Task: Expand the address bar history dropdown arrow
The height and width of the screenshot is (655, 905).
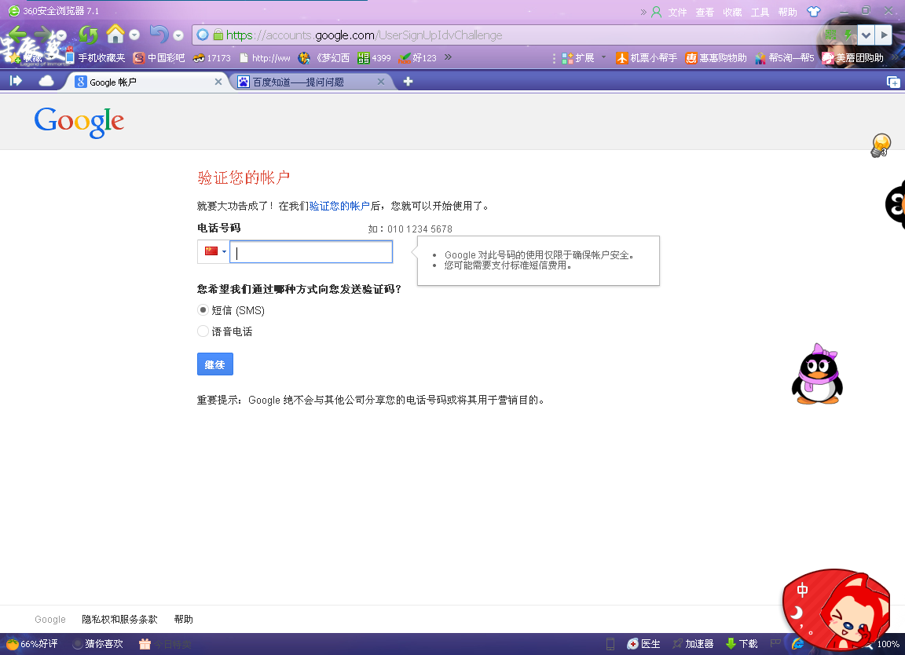Action: click(866, 35)
